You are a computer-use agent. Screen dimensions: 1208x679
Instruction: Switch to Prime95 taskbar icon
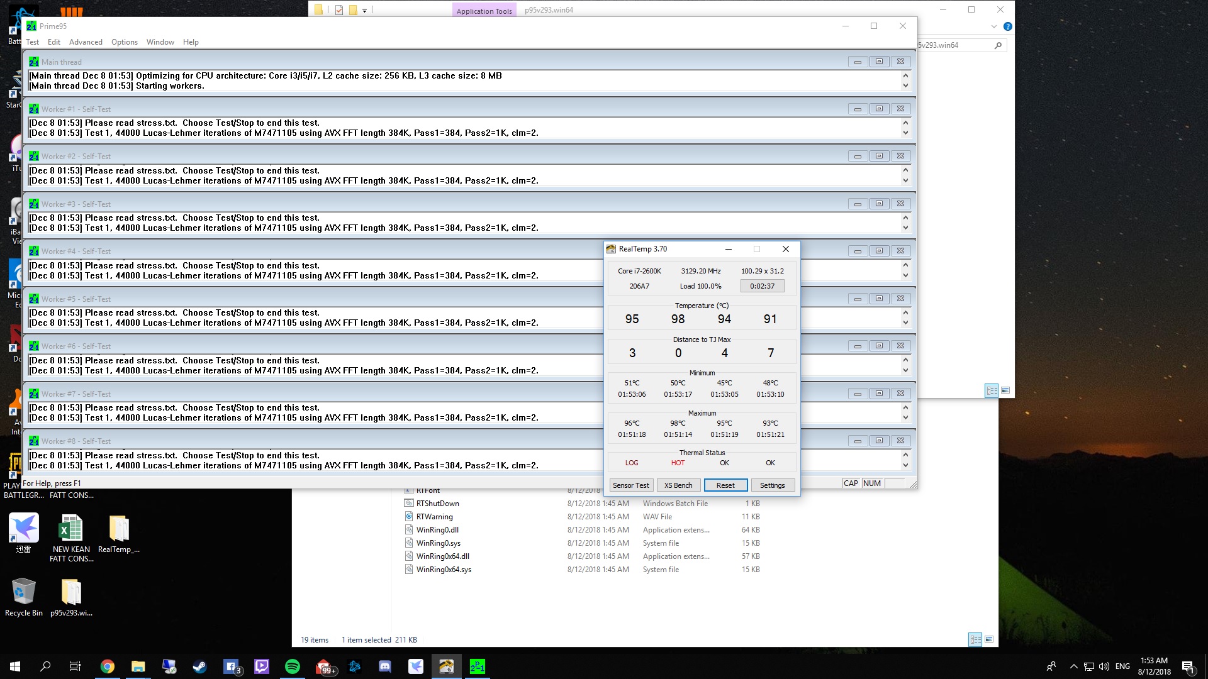[x=478, y=666]
